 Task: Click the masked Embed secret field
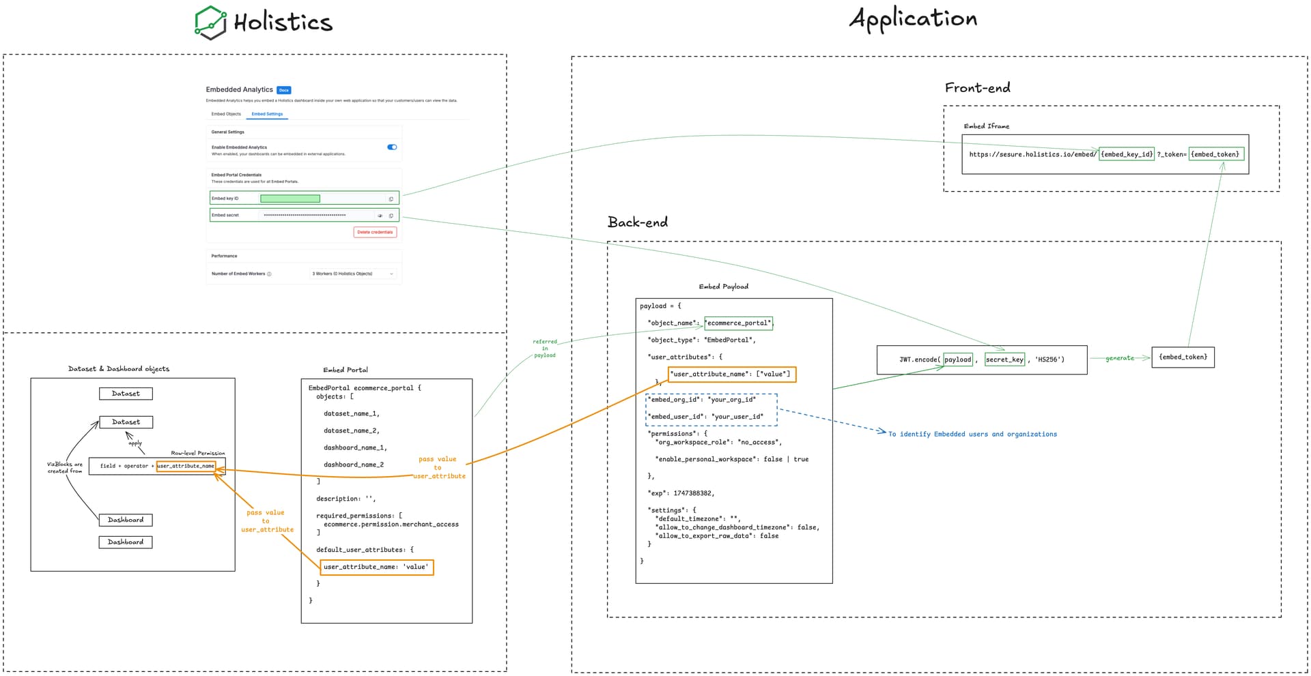point(304,215)
